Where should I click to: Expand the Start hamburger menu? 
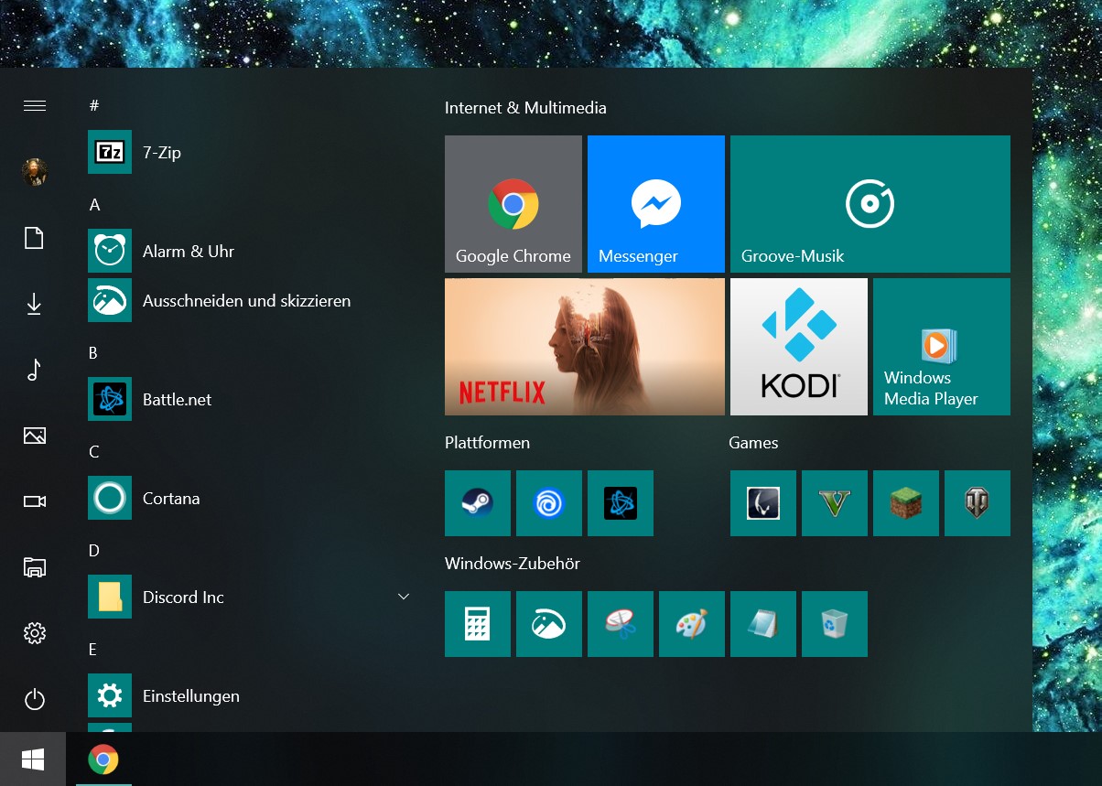[x=35, y=106]
